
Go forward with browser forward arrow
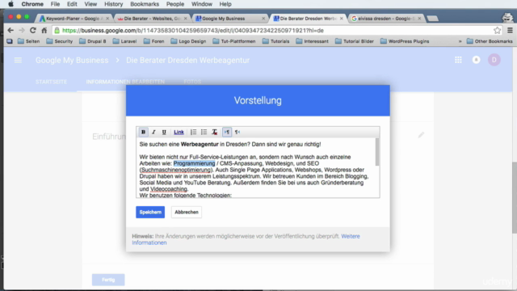22,31
